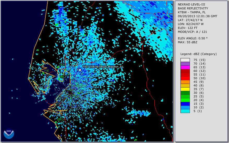Click the 'ELEV: 122 FT' text
This screenshot has width=229, height=143.
[x=188, y=28]
